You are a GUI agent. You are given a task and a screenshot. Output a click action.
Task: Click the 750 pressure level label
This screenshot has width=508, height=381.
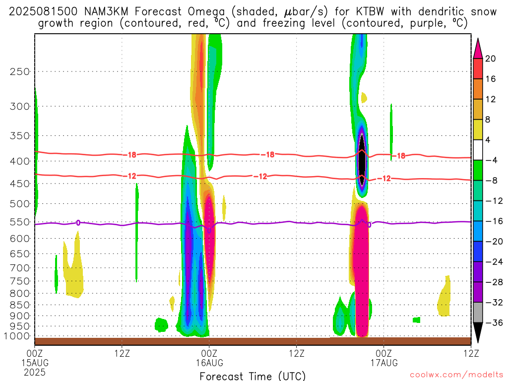click(x=20, y=281)
